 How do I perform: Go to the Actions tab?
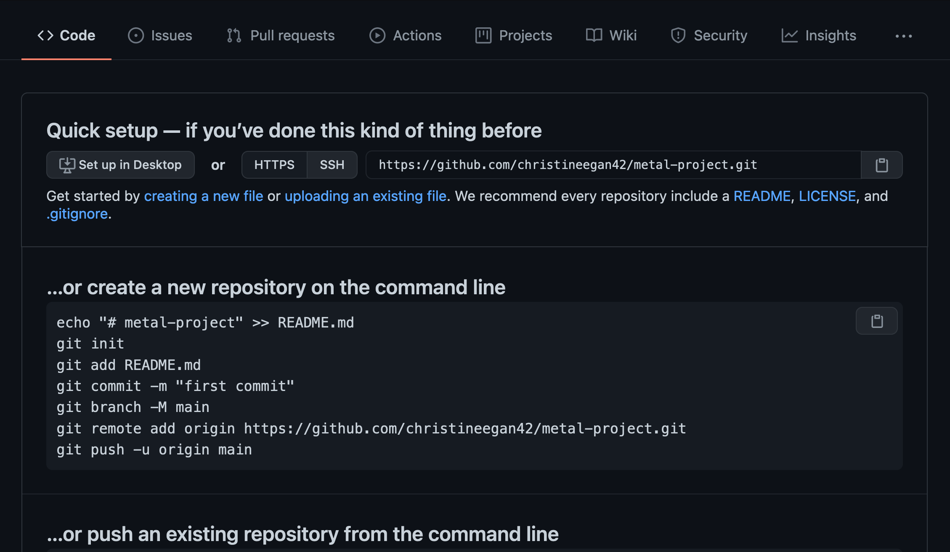click(x=405, y=36)
